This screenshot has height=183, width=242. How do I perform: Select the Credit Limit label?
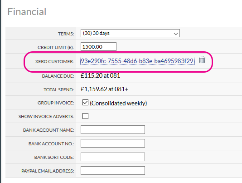(56, 47)
